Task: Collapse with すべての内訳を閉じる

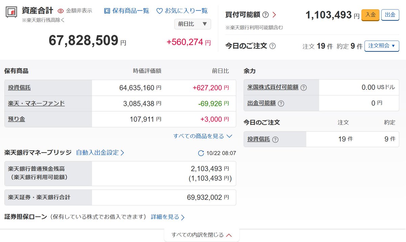Action: pyautogui.click(x=202, y=235)
